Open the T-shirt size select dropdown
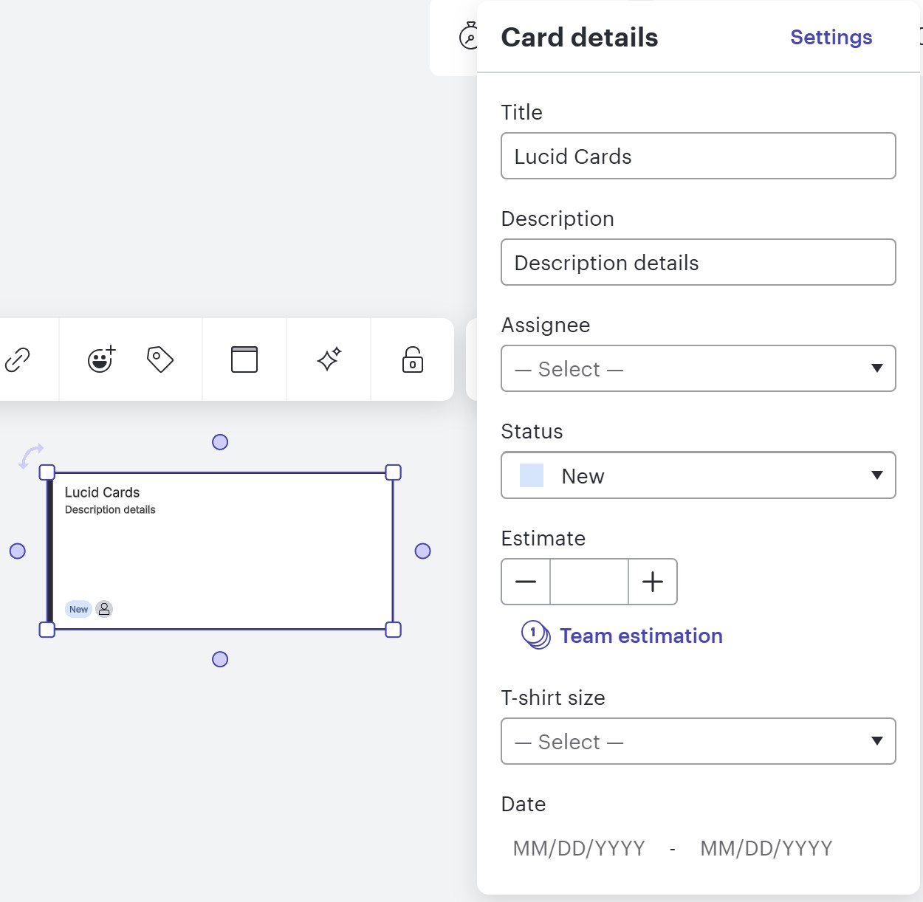 click(x=698, y=741)
